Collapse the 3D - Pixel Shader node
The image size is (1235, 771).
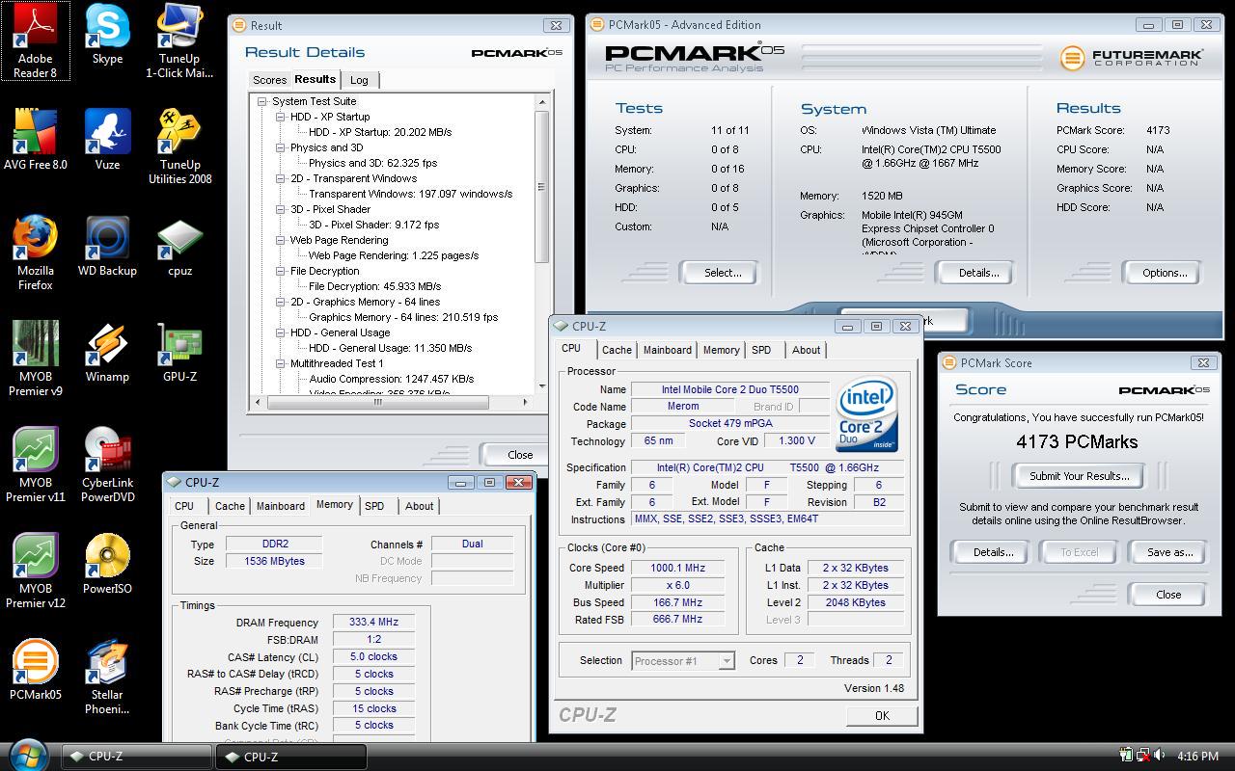pyautogui.click(x=280, y=209)
